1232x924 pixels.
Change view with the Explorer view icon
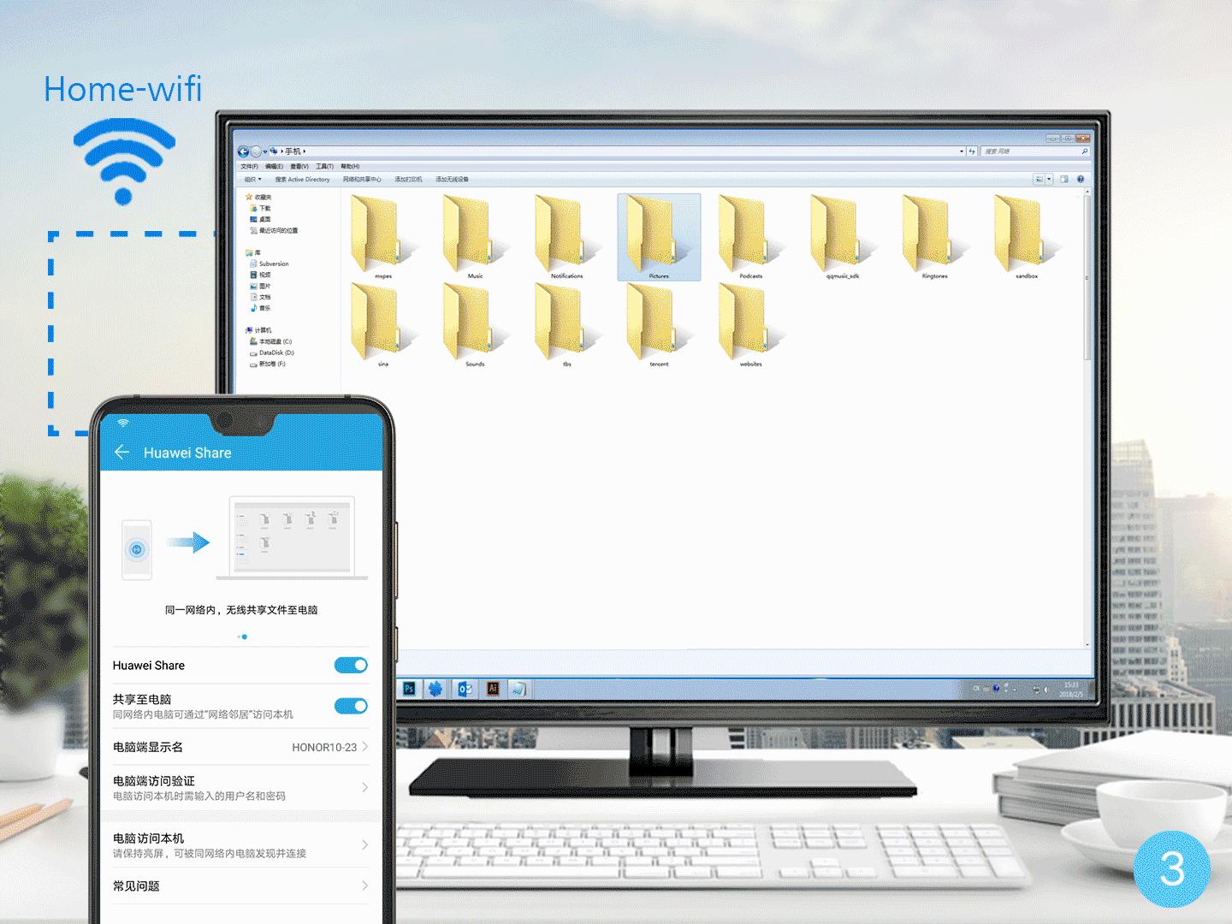(1039, 179)
